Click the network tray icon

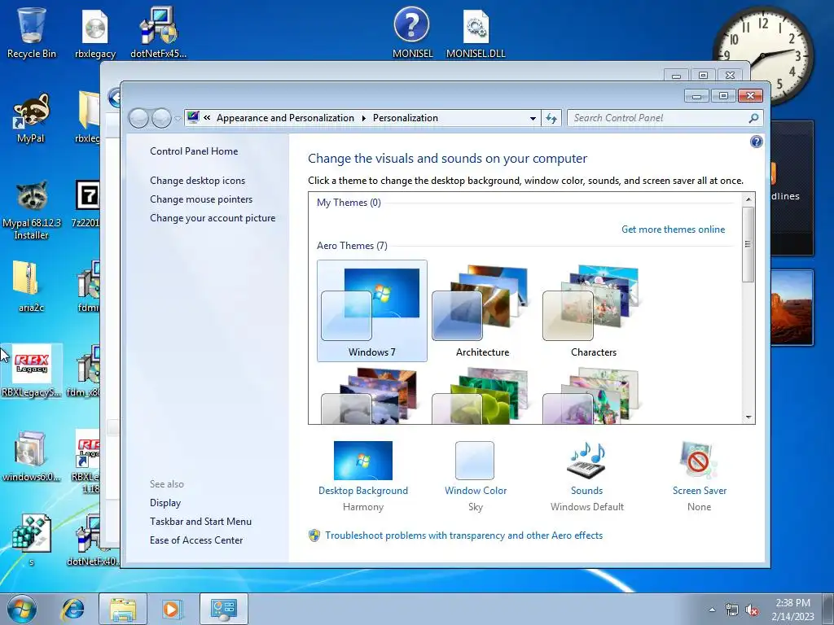732,610
